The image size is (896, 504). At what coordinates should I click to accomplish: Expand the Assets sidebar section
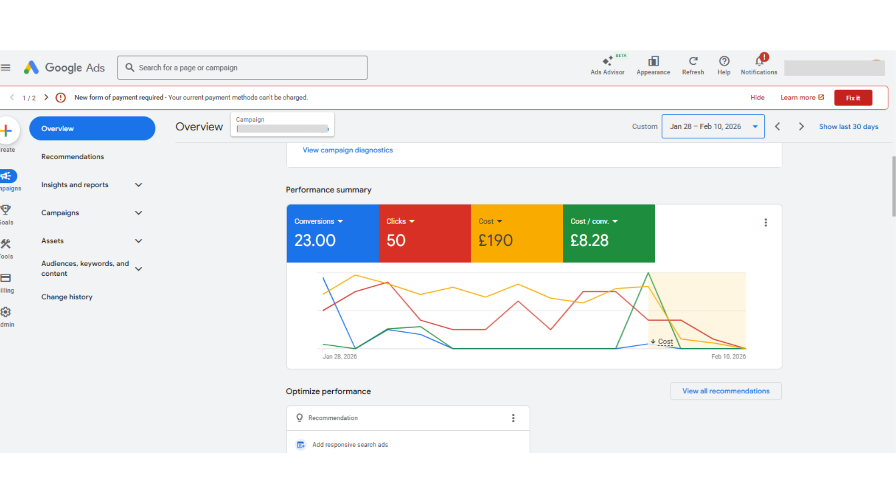tap(138, 241)
